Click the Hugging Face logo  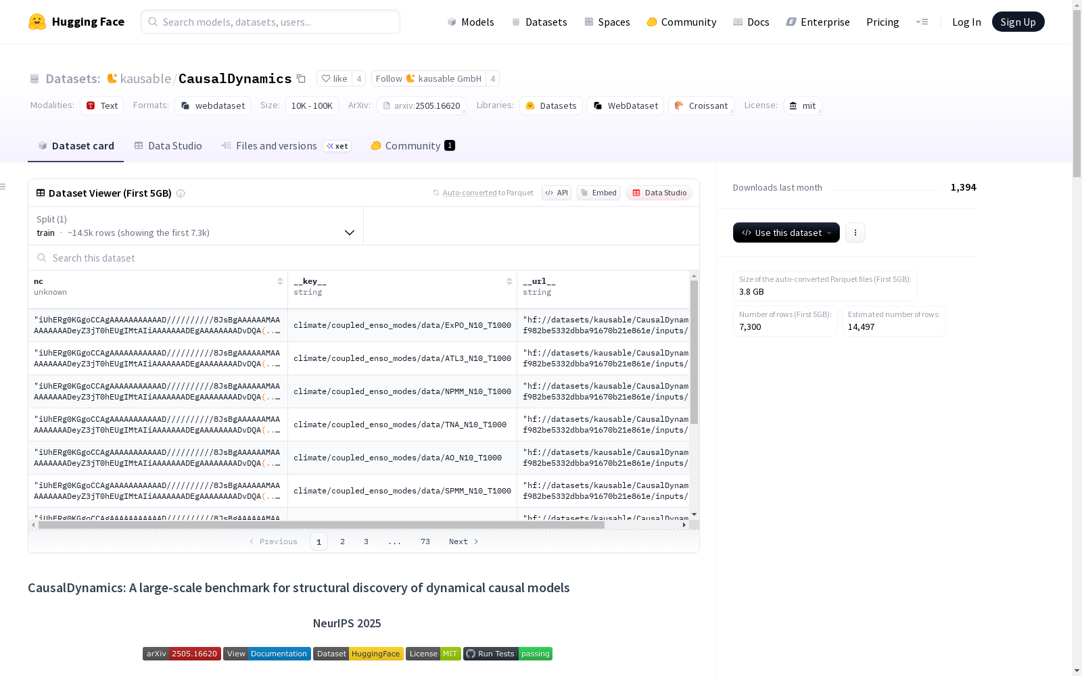76,22
